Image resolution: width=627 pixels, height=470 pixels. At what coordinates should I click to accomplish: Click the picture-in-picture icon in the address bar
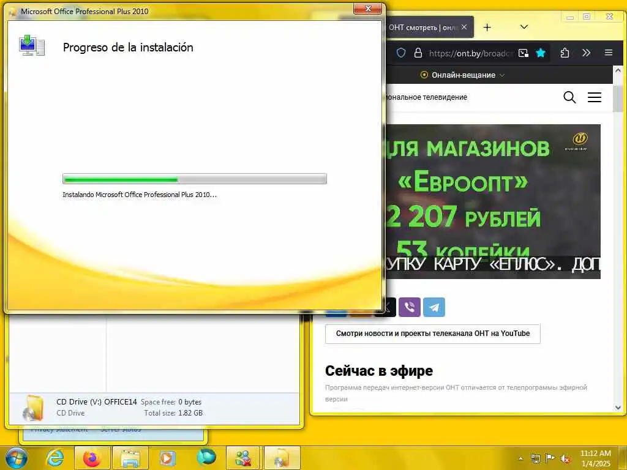523,53
